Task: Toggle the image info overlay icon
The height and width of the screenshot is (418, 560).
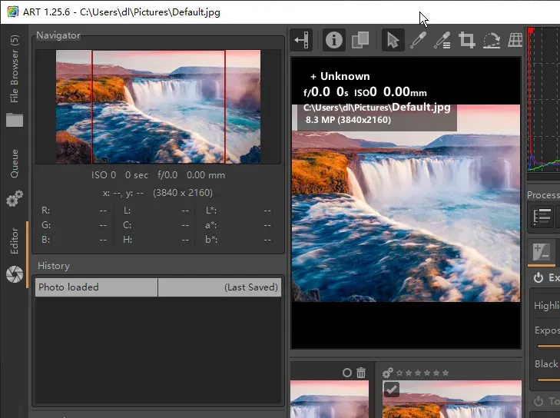Action: [x=333, y=40]
